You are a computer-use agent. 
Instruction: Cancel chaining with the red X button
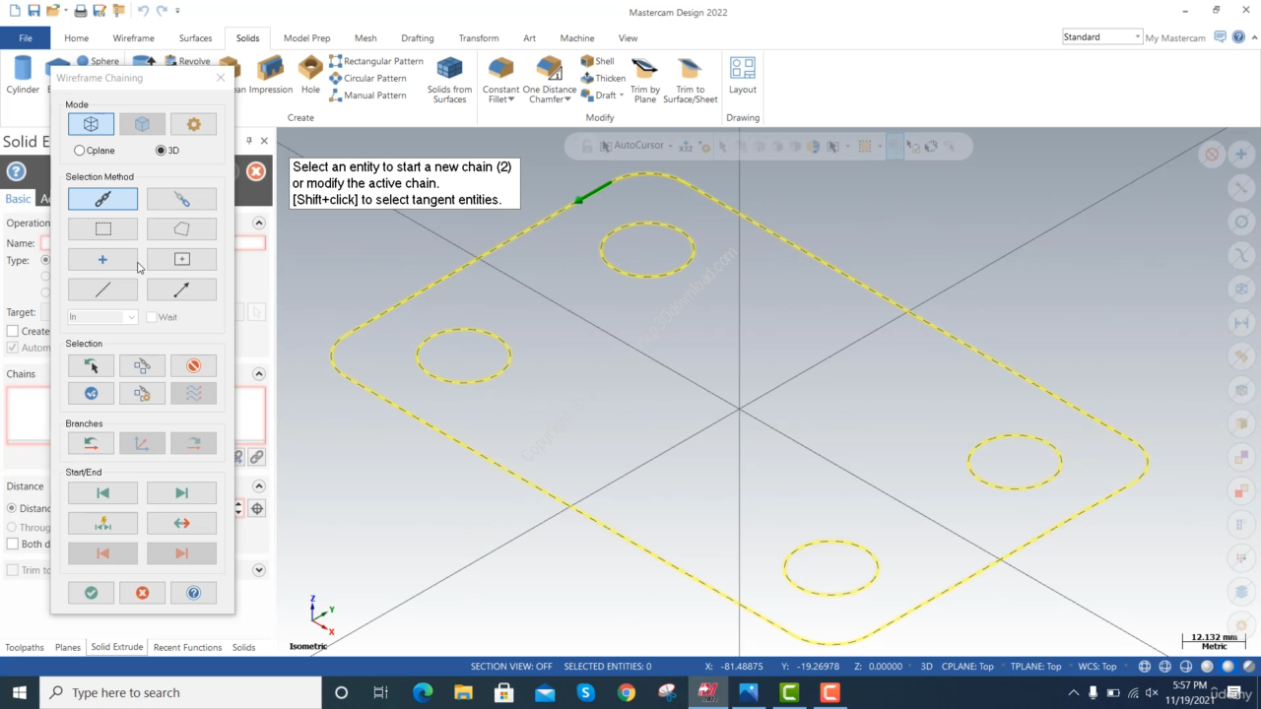(x=142, y=593)
